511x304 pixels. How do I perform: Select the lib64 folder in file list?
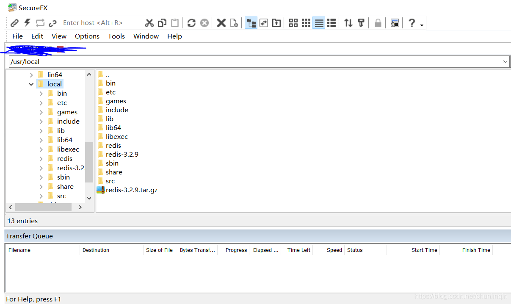click(x=113, y=127)
